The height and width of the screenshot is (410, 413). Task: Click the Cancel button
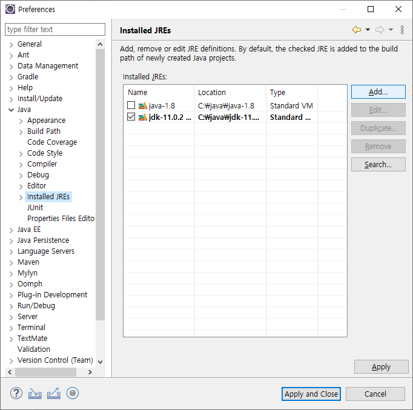coord(375,394)
